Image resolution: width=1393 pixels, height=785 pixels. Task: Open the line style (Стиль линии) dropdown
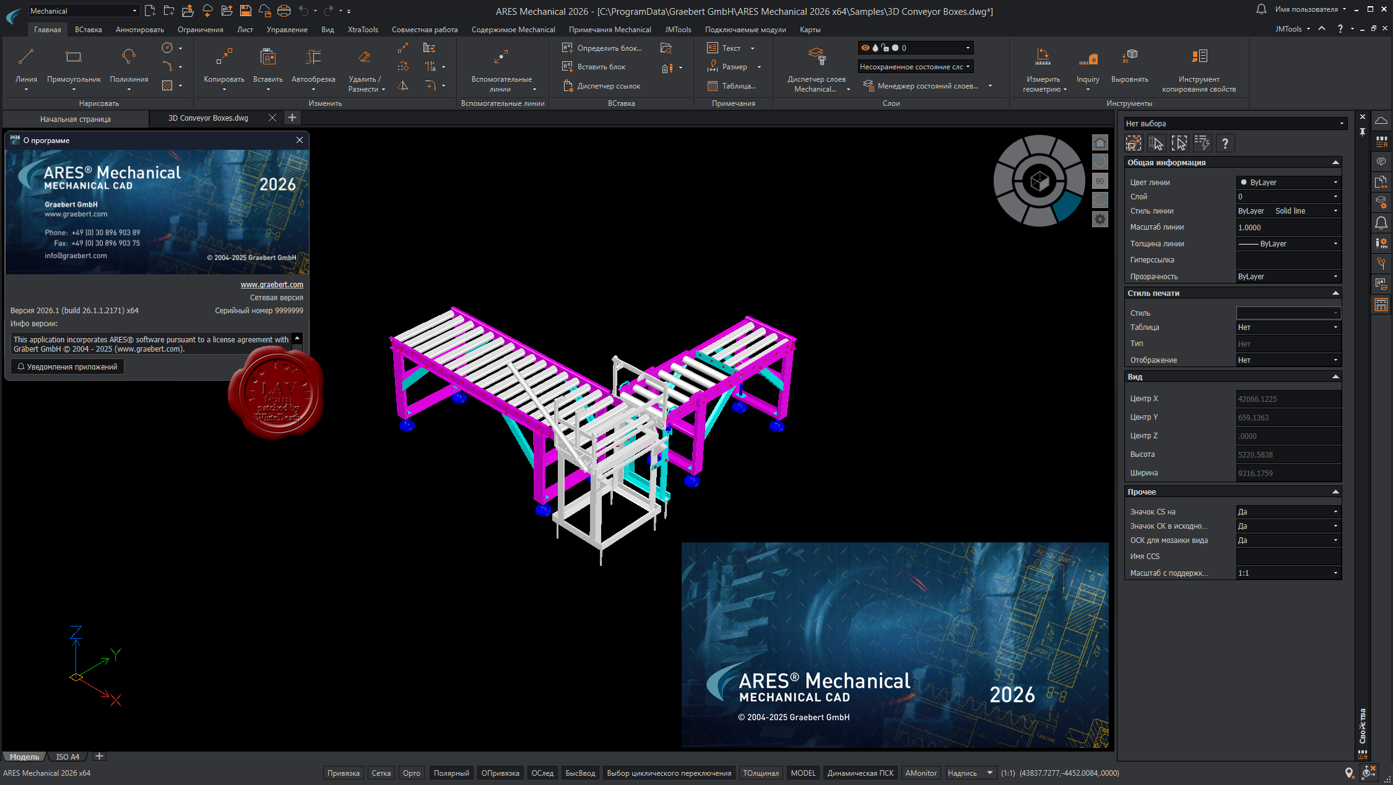(x=1288, y=210)
